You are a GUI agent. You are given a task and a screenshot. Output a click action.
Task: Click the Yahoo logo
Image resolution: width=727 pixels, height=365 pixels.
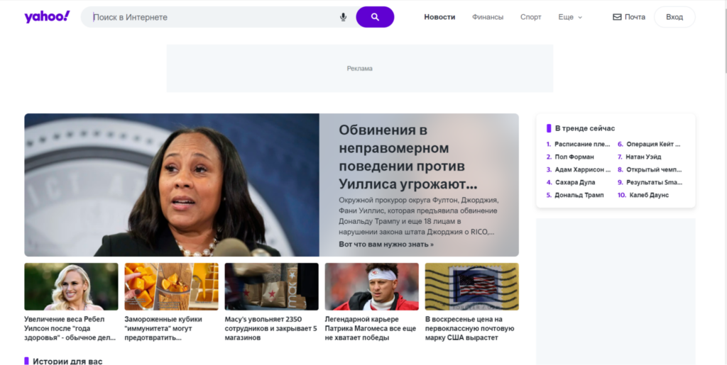point(47,16)
